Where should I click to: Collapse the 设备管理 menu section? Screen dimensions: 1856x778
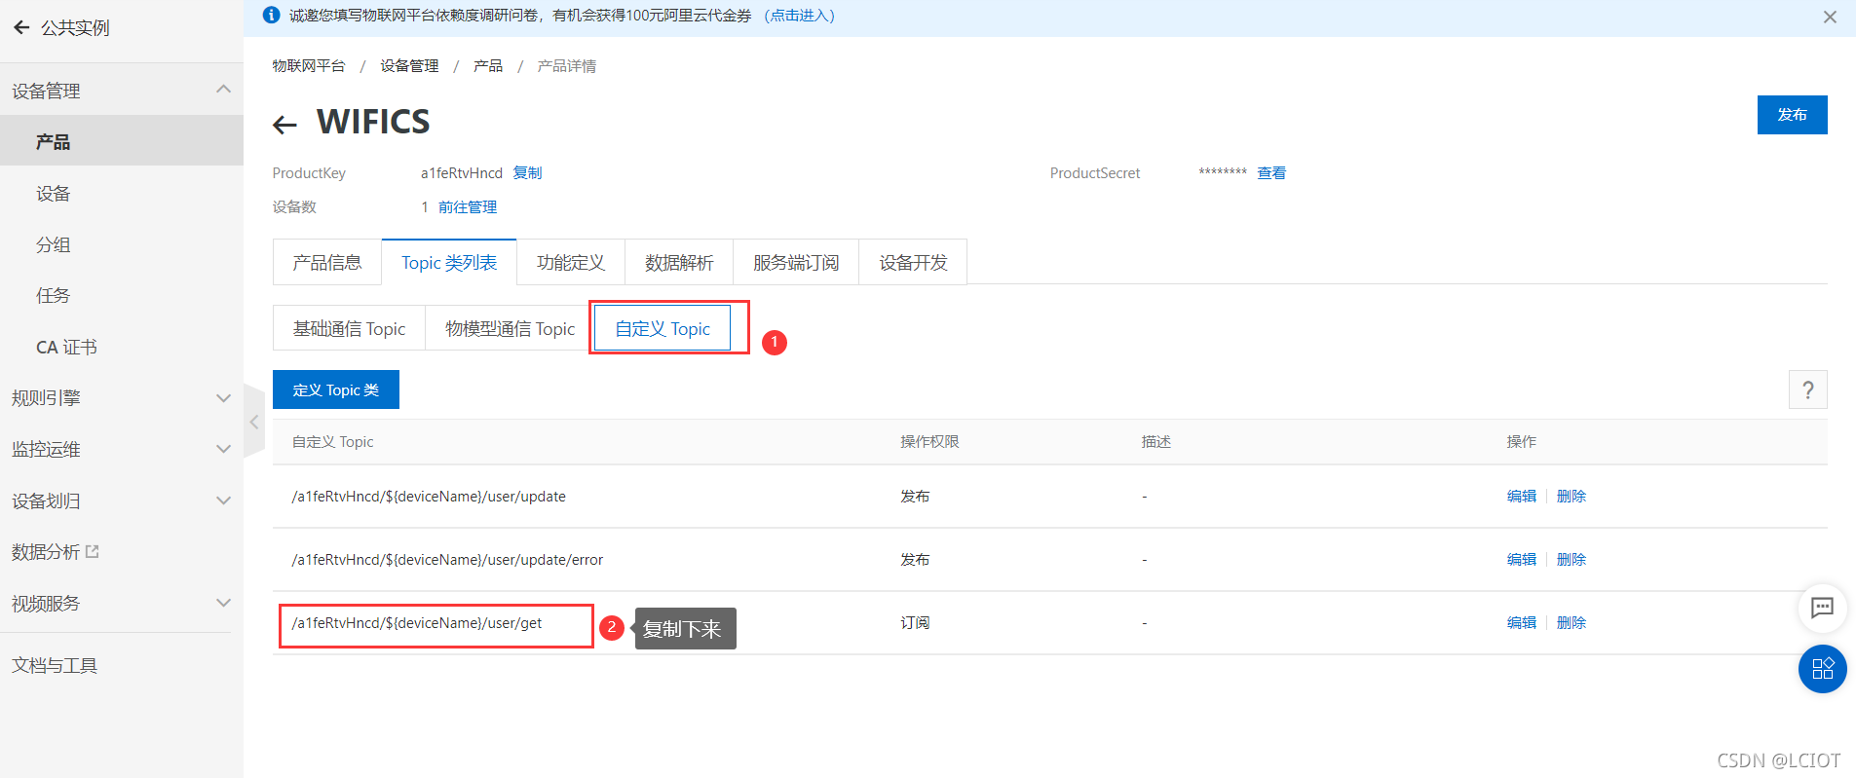point(223,90)
